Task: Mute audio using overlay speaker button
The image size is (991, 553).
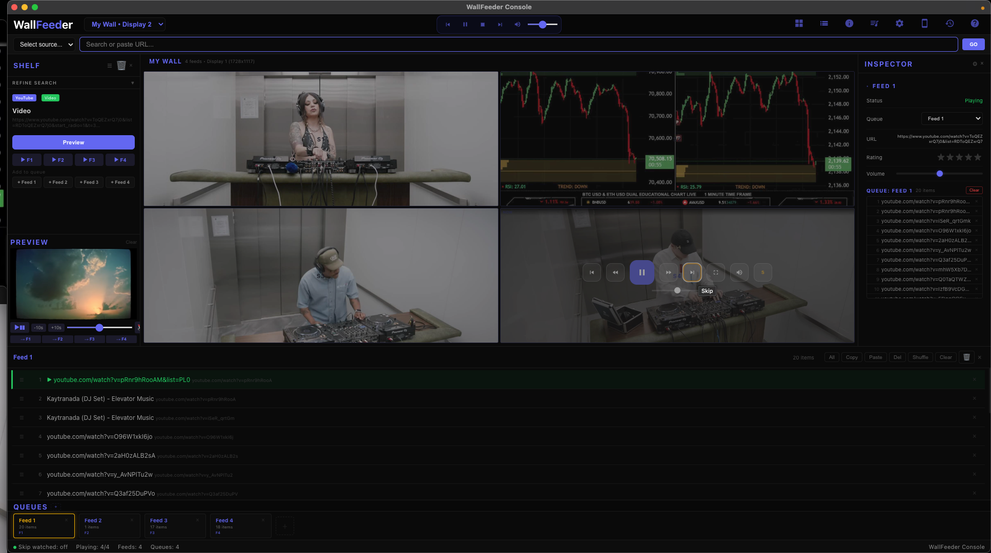Action: pyautogui.click(x=739, y=272)
